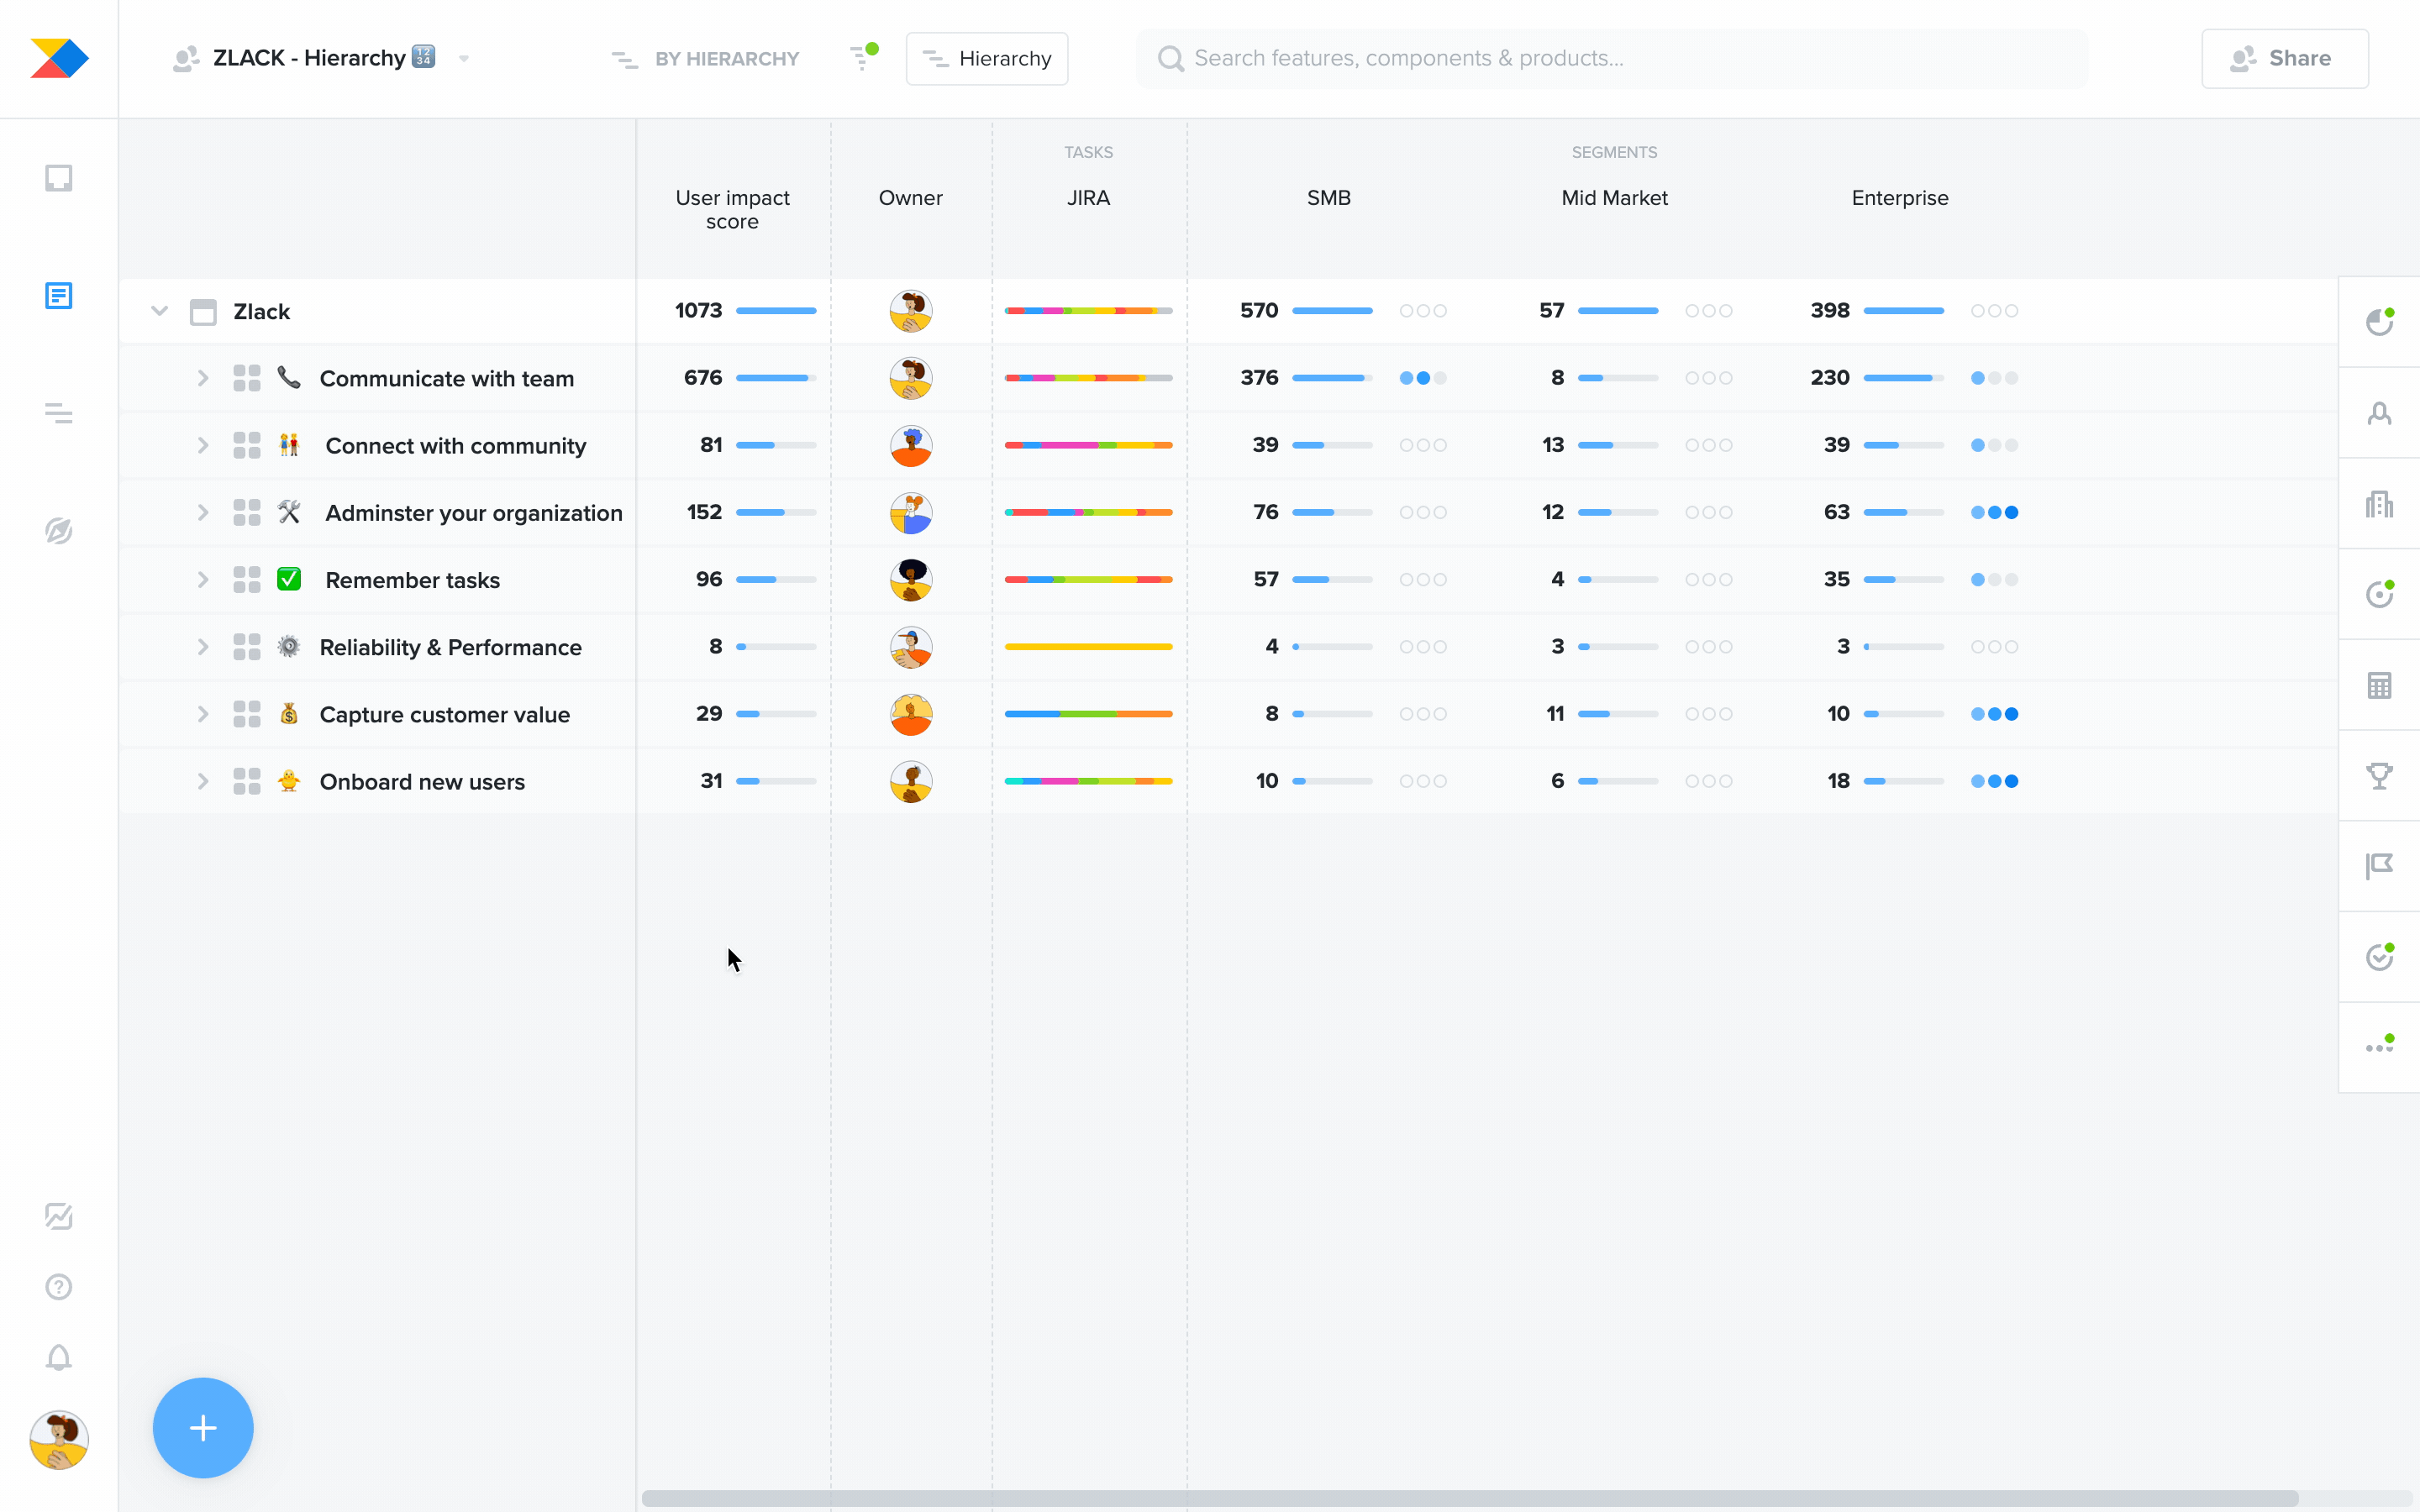The height and width of the screenshot is (1512, 2420).
Task: Click the BY HIERARCHY grouping option
Action: [x=726, y=59]
